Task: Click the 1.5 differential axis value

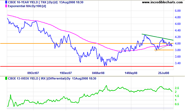Action: click(177, 96)
